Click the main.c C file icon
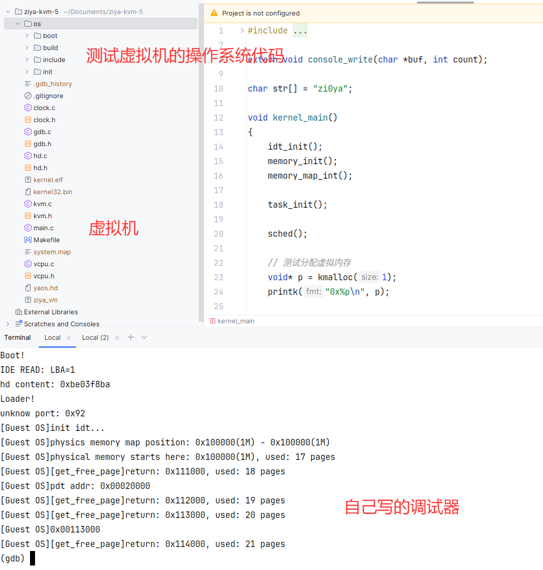This screenshot has width=543, height=570. (28, 228)
